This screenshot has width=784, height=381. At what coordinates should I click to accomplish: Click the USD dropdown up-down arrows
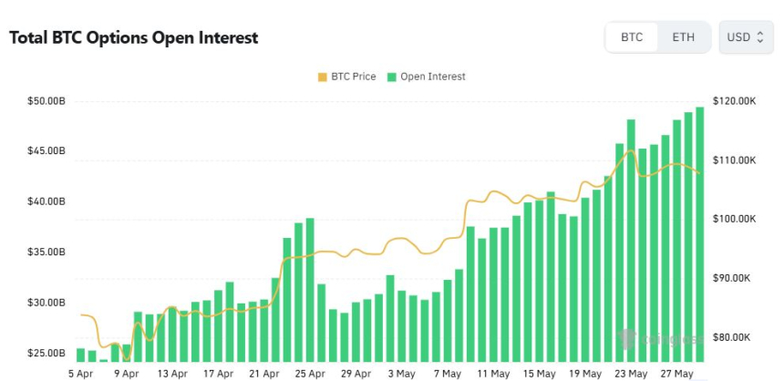pyautogui.click(x=760, y=37)
